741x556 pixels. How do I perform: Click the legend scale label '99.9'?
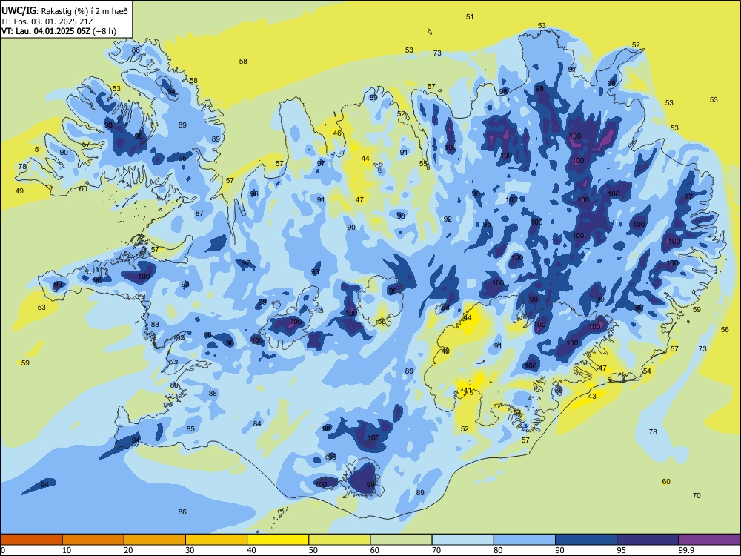[x=686, y=550]
